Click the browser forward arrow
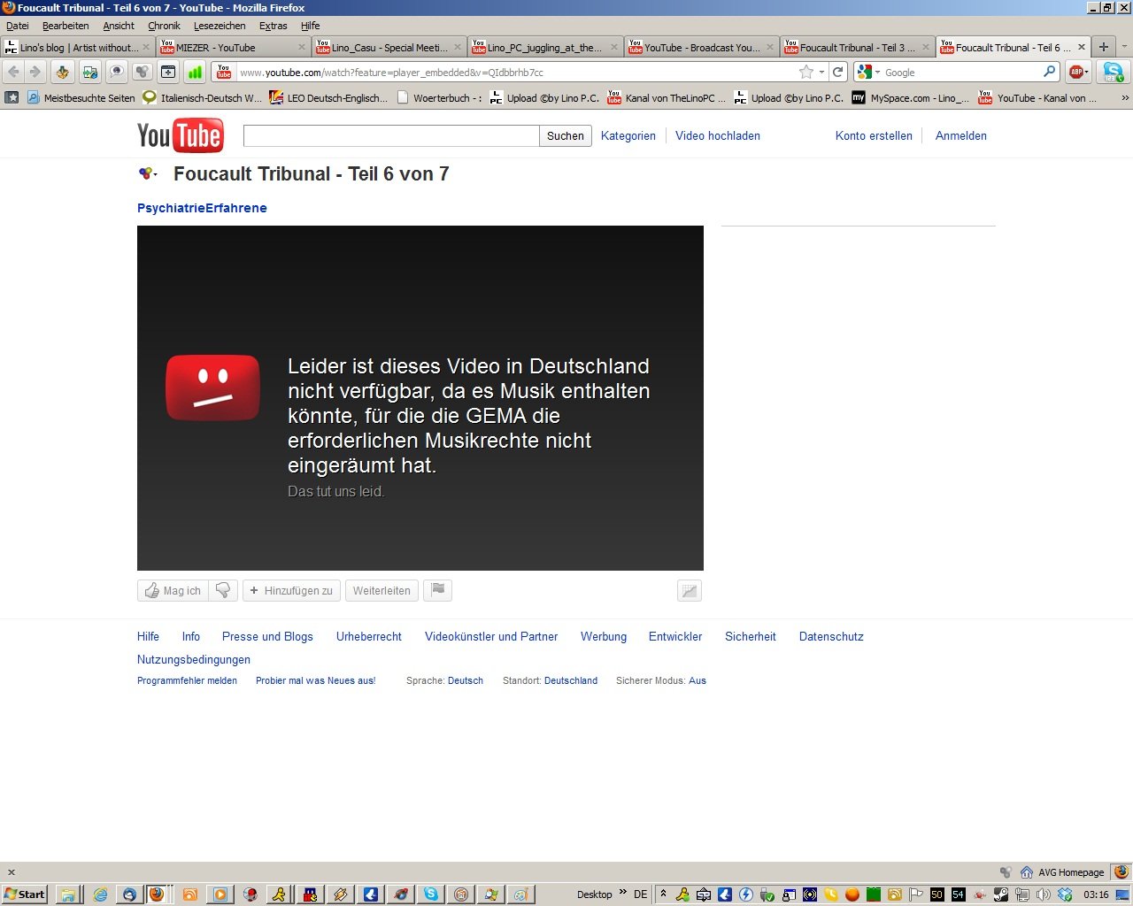Viewport: 1133px width, 906px height. pos(35,72)
